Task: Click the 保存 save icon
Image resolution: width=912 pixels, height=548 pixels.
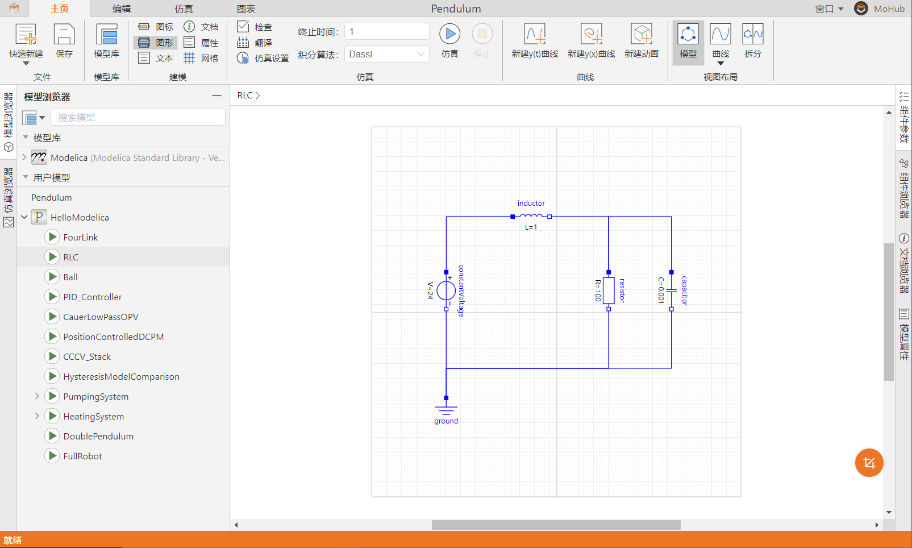Action: click(x=64, y=35)
